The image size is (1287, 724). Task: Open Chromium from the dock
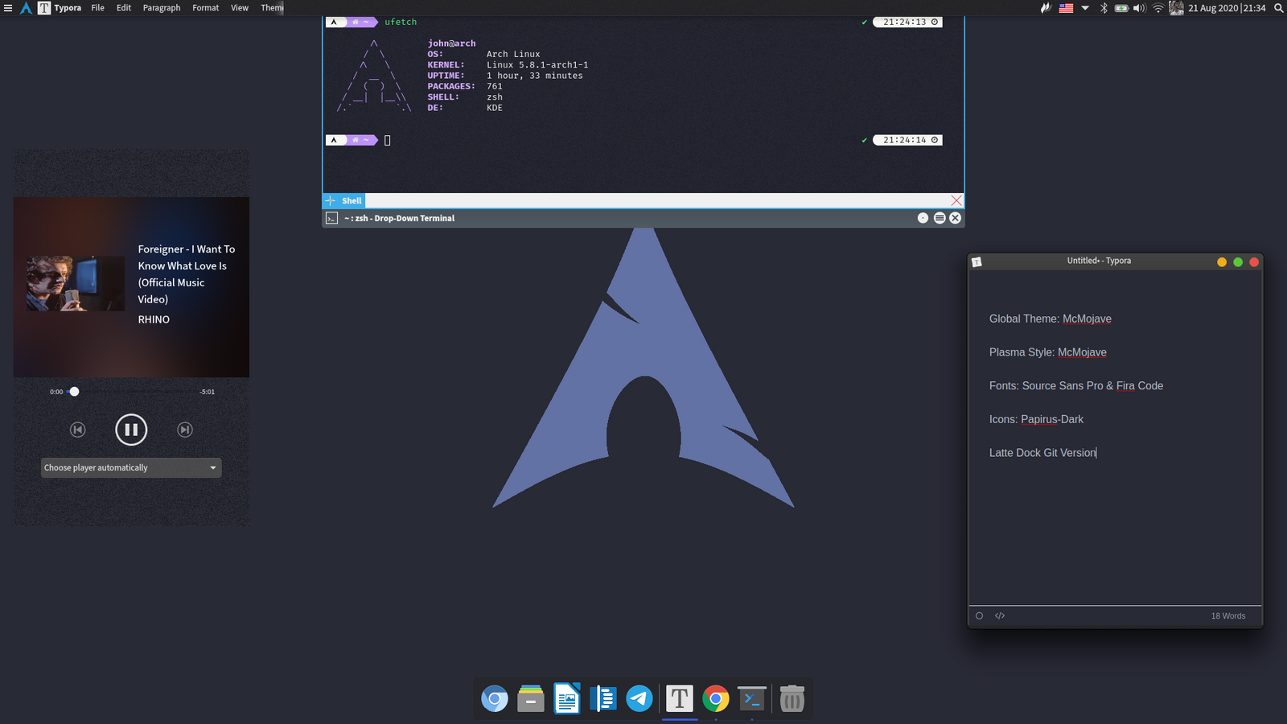click(x=495, y=699)
